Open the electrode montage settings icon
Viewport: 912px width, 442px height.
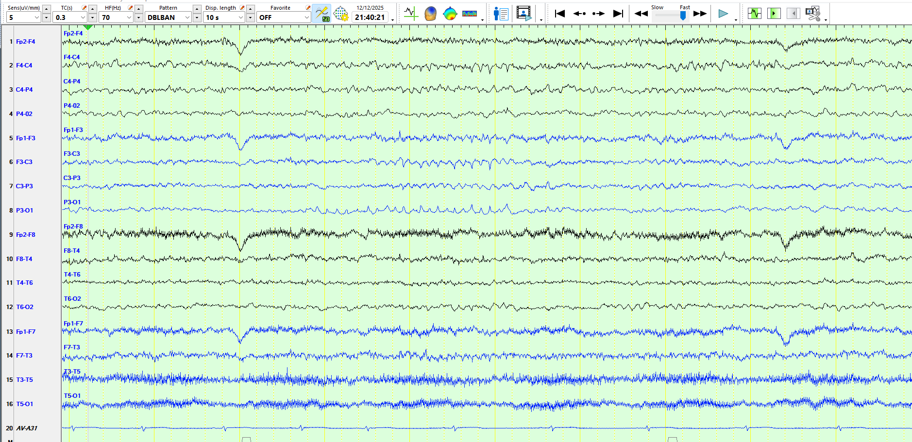341,14
